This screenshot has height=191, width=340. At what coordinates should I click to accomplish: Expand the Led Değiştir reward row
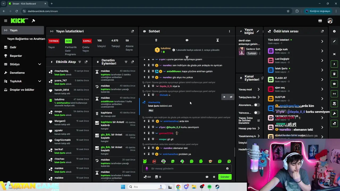pyautogui.click(x=322, y=60)
